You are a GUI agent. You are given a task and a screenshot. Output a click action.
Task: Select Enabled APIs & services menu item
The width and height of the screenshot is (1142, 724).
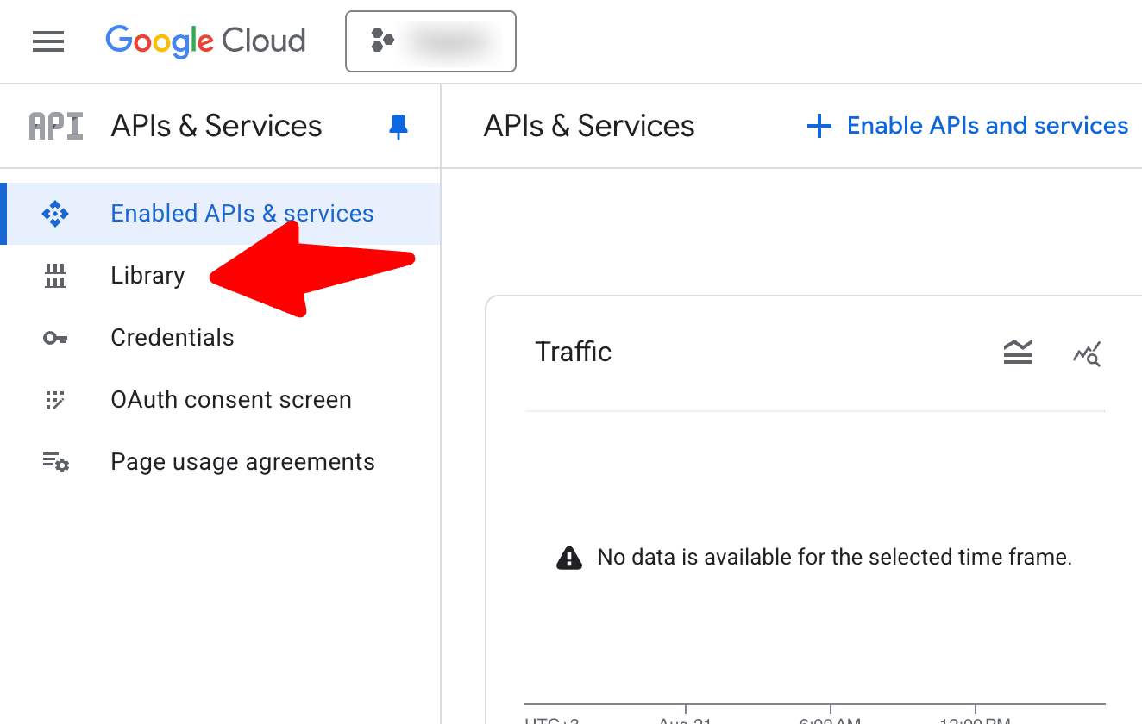[242, 214]
